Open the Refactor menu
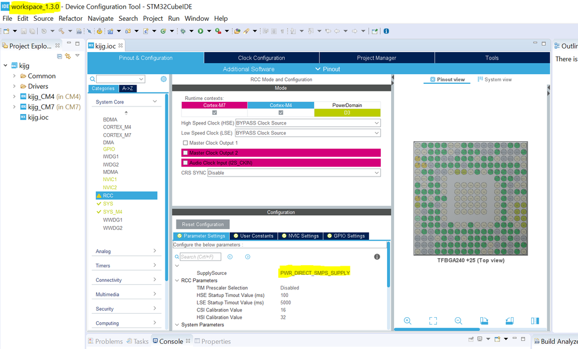Viewport: 578px width, 349px height. click(71, 19)
